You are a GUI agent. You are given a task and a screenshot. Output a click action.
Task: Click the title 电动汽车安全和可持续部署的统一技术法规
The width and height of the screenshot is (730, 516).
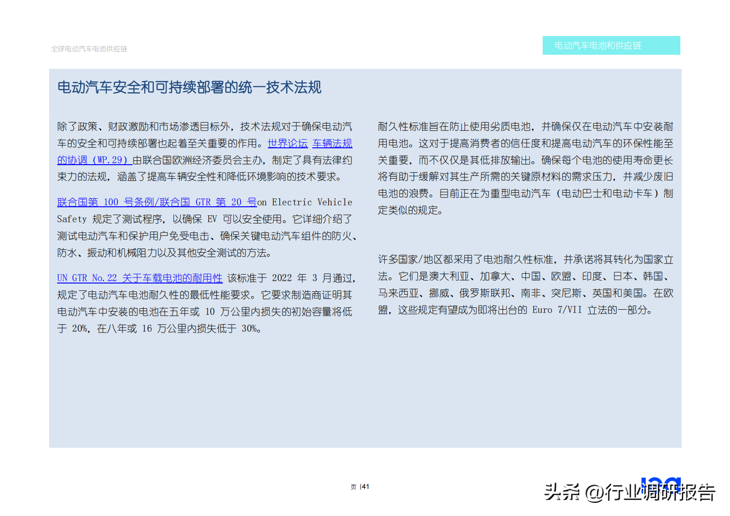click(189, 87)
